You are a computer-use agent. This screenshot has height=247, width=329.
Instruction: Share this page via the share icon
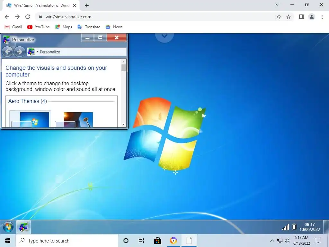tap(278, 17)
